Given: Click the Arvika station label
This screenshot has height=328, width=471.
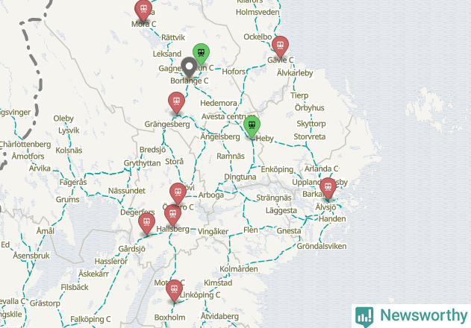Looking at the screenshot, I should 40,168.
